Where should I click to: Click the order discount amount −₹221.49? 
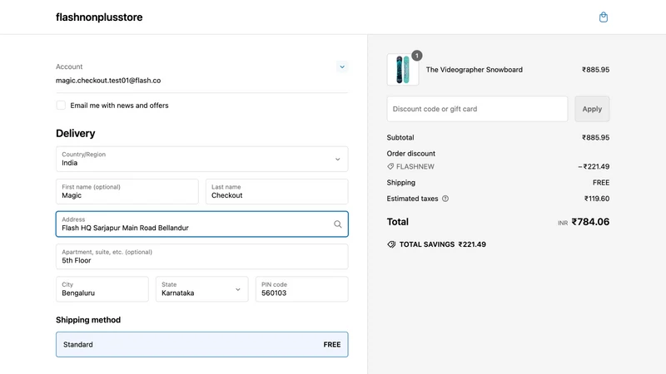point(594,167)
